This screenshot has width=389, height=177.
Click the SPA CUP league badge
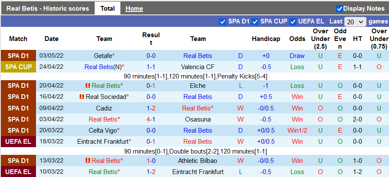18,67
